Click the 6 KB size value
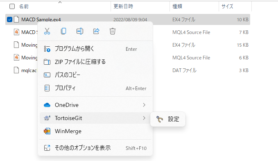 point(244,58)
